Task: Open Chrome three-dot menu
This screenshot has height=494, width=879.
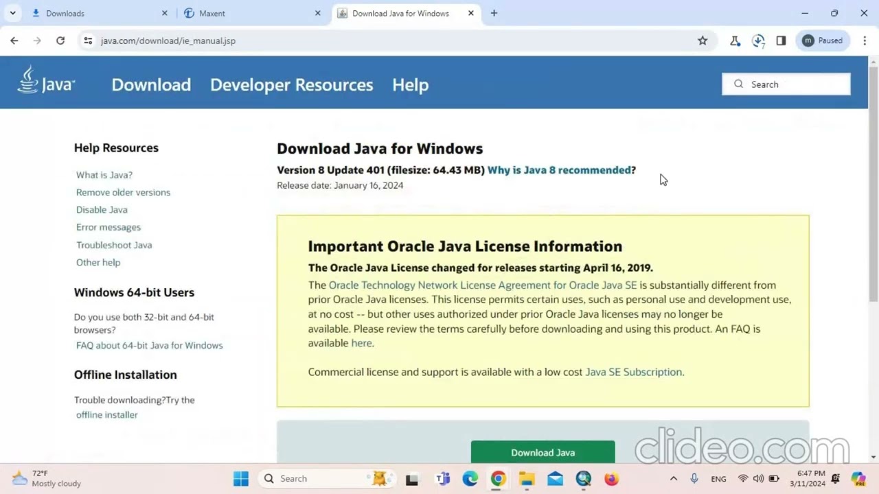Action: coord(865,40)
